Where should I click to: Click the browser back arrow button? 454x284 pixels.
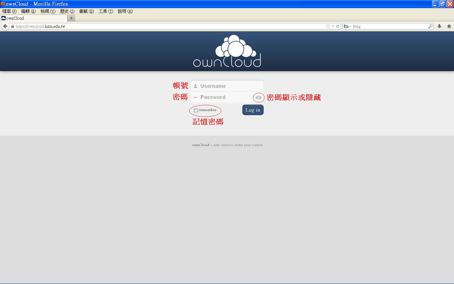click(5, 26)
